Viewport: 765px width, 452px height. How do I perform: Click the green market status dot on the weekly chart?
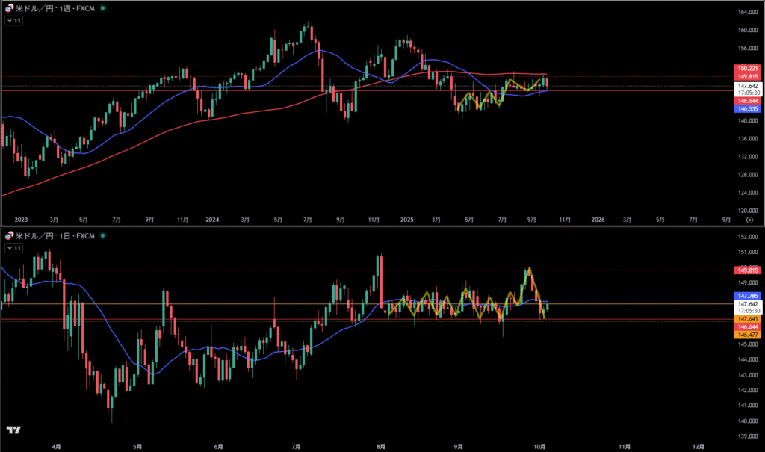coord(102,7)
